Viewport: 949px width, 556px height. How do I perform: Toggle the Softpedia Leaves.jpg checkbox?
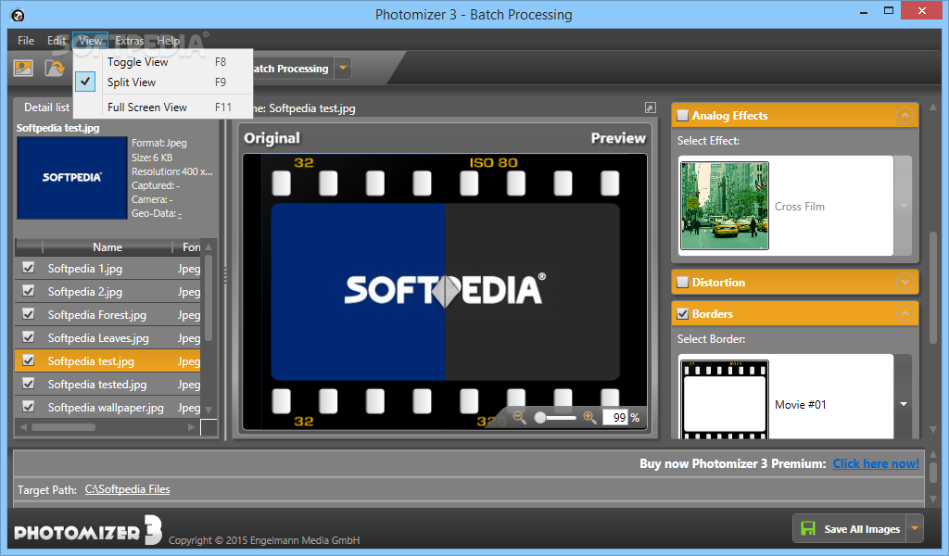28,337
